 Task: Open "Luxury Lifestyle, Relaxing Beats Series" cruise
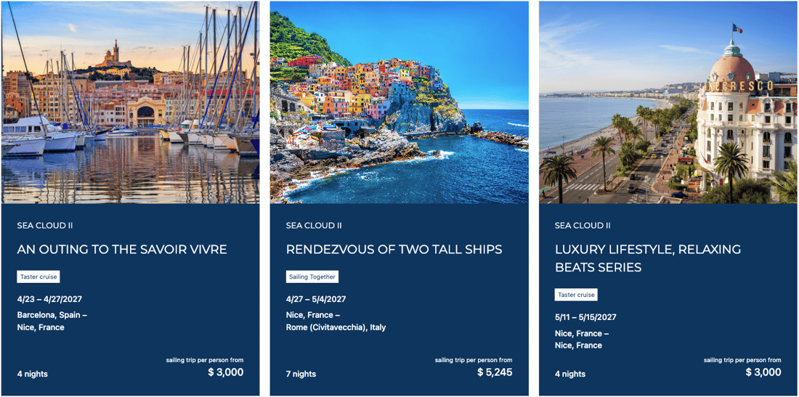[648, 258]
